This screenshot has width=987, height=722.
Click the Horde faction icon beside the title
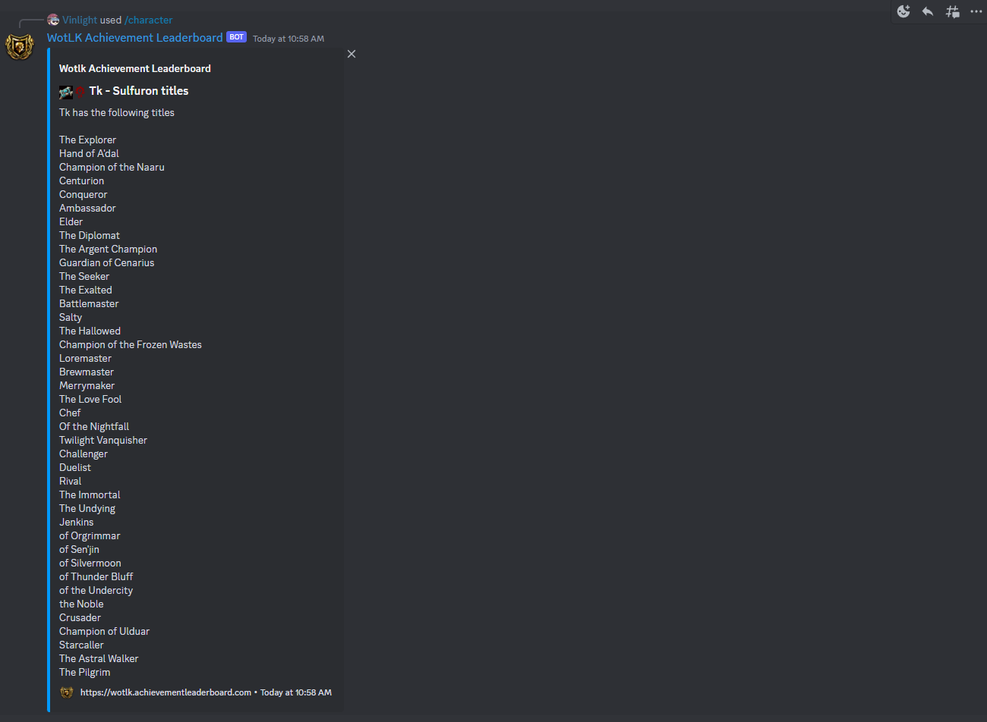tap(80, 90)
